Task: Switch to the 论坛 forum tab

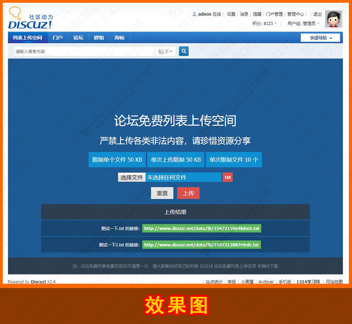Action: 78,38
